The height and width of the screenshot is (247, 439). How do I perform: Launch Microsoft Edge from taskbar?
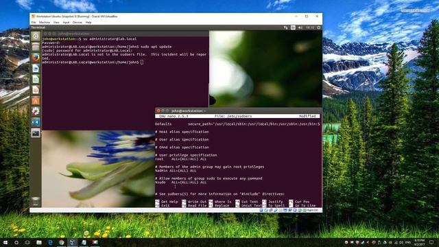pos(50,242)
